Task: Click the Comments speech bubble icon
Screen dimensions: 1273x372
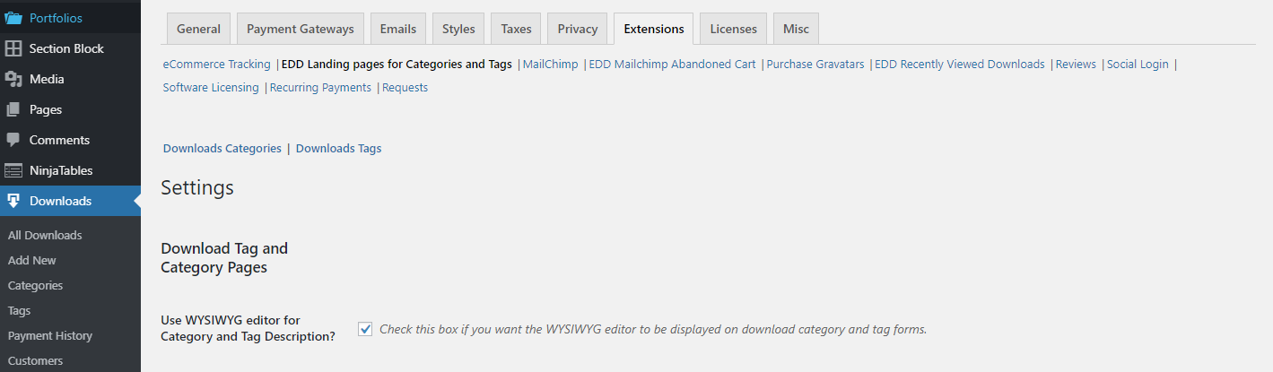Action: [x=13, y=140]
